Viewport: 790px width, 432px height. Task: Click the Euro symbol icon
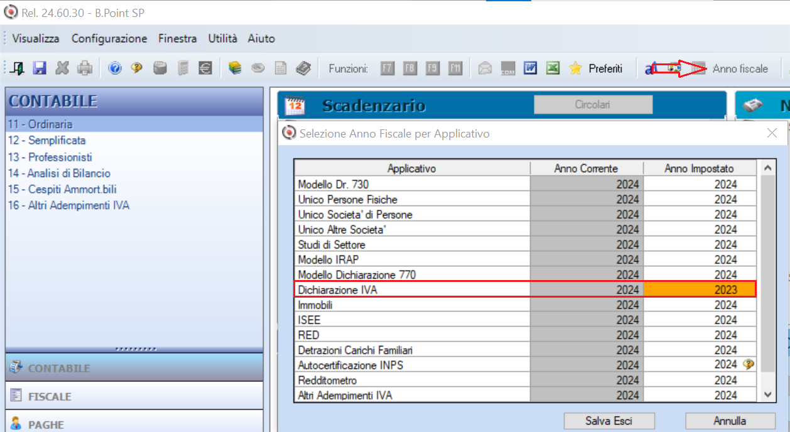point(205,68)
